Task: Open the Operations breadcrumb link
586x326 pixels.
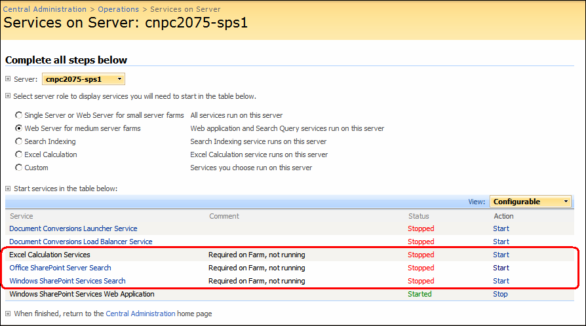Action: (118, 9)
